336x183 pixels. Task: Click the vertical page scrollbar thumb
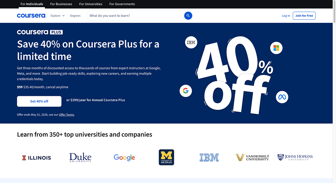[334, 12]
